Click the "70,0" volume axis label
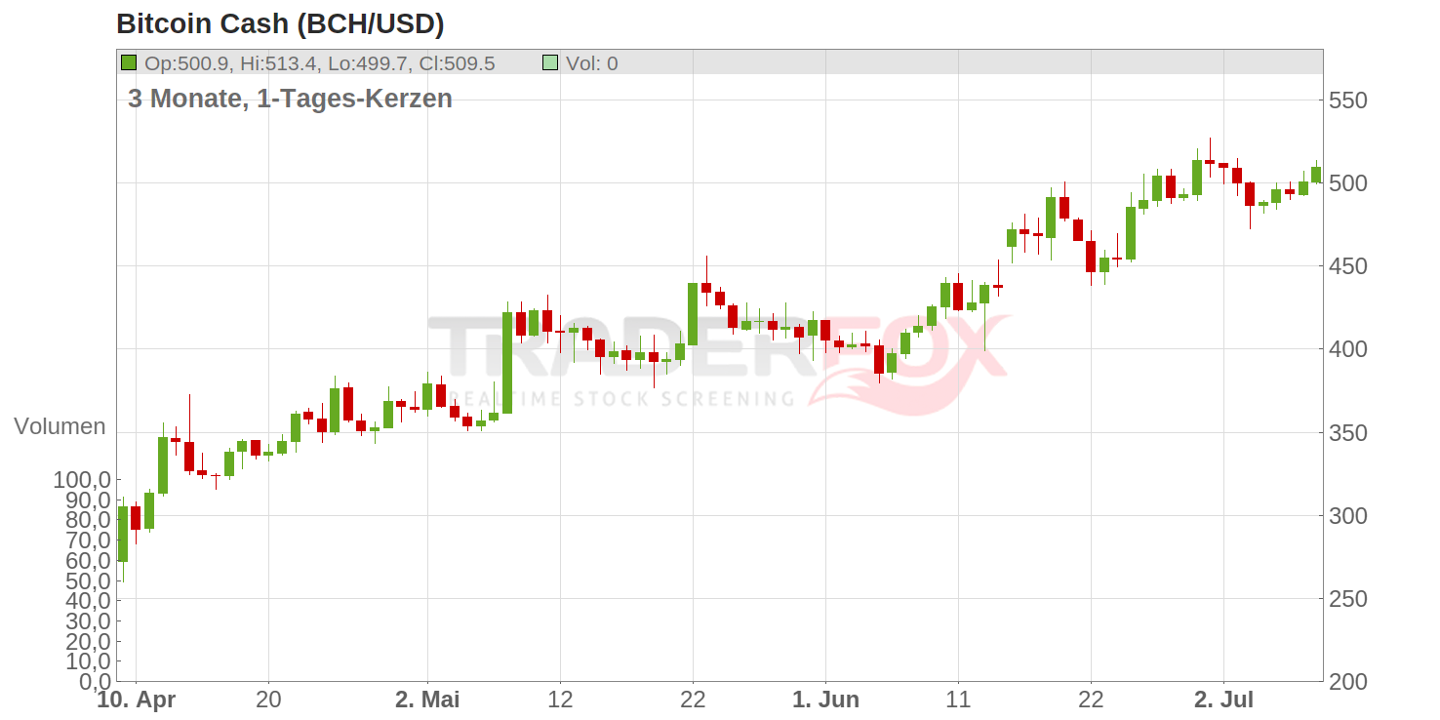 pos(87,540)
